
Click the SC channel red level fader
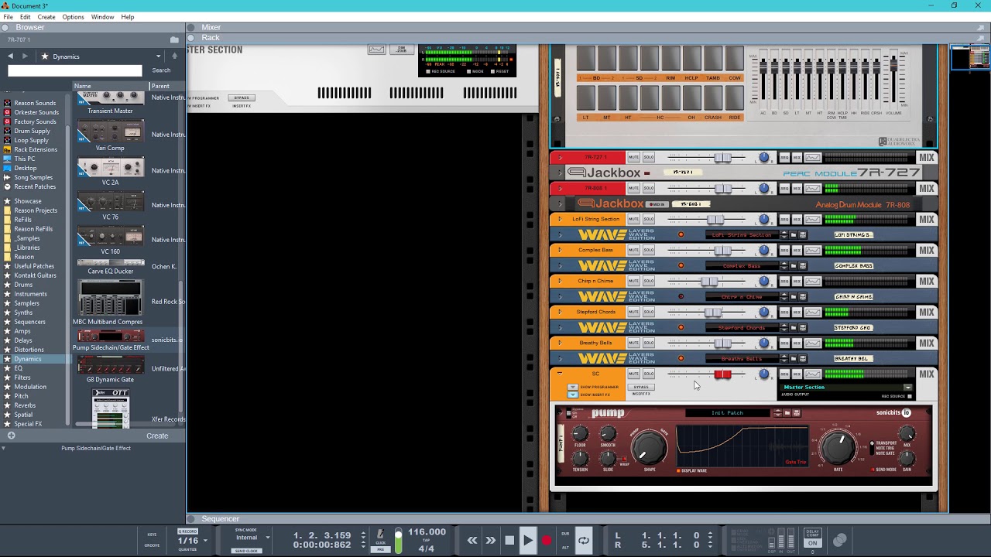click(x=722, y=374)
